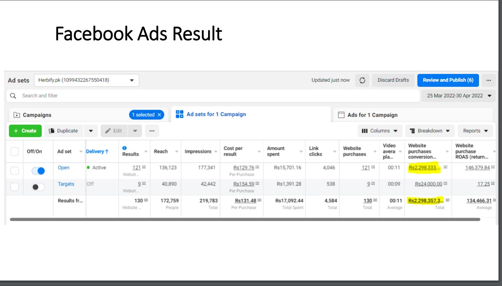Viewport: 502px width, 286px height.
Task: Switch to the Campaigns tab
Action: click(37, 115)
